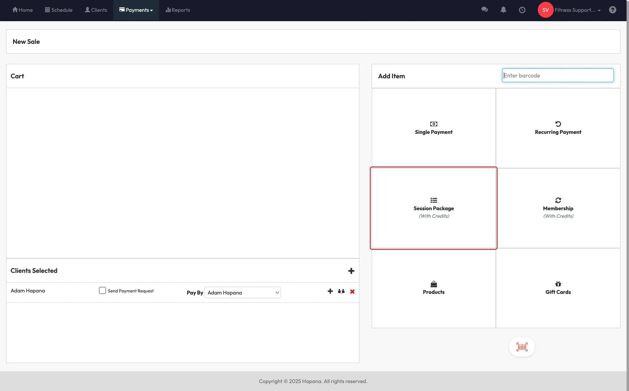Select the Single Payment tile
The height and width of the screenshot is (391, 629).
coord(433,128)
